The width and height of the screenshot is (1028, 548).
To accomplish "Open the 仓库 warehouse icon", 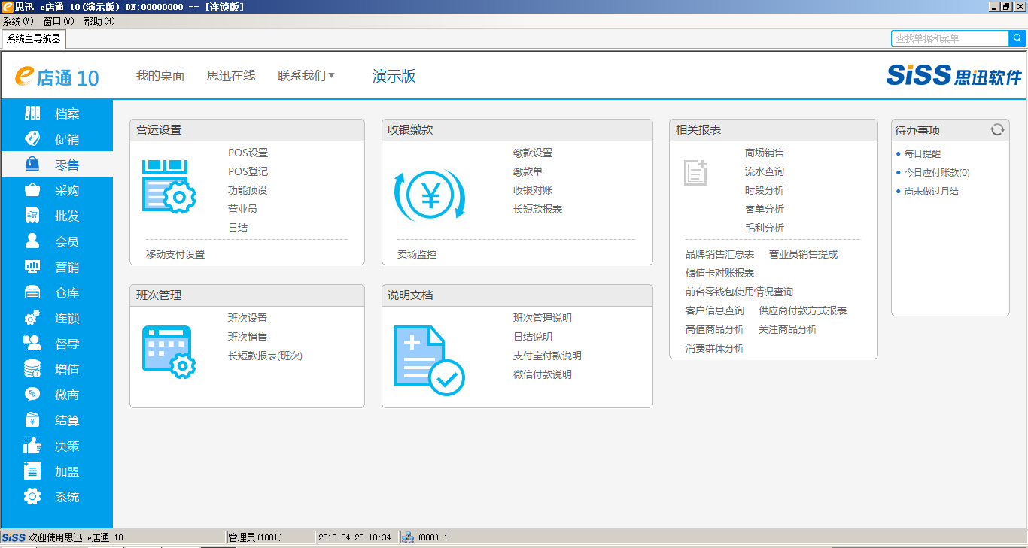I will (x=32, y=292).
